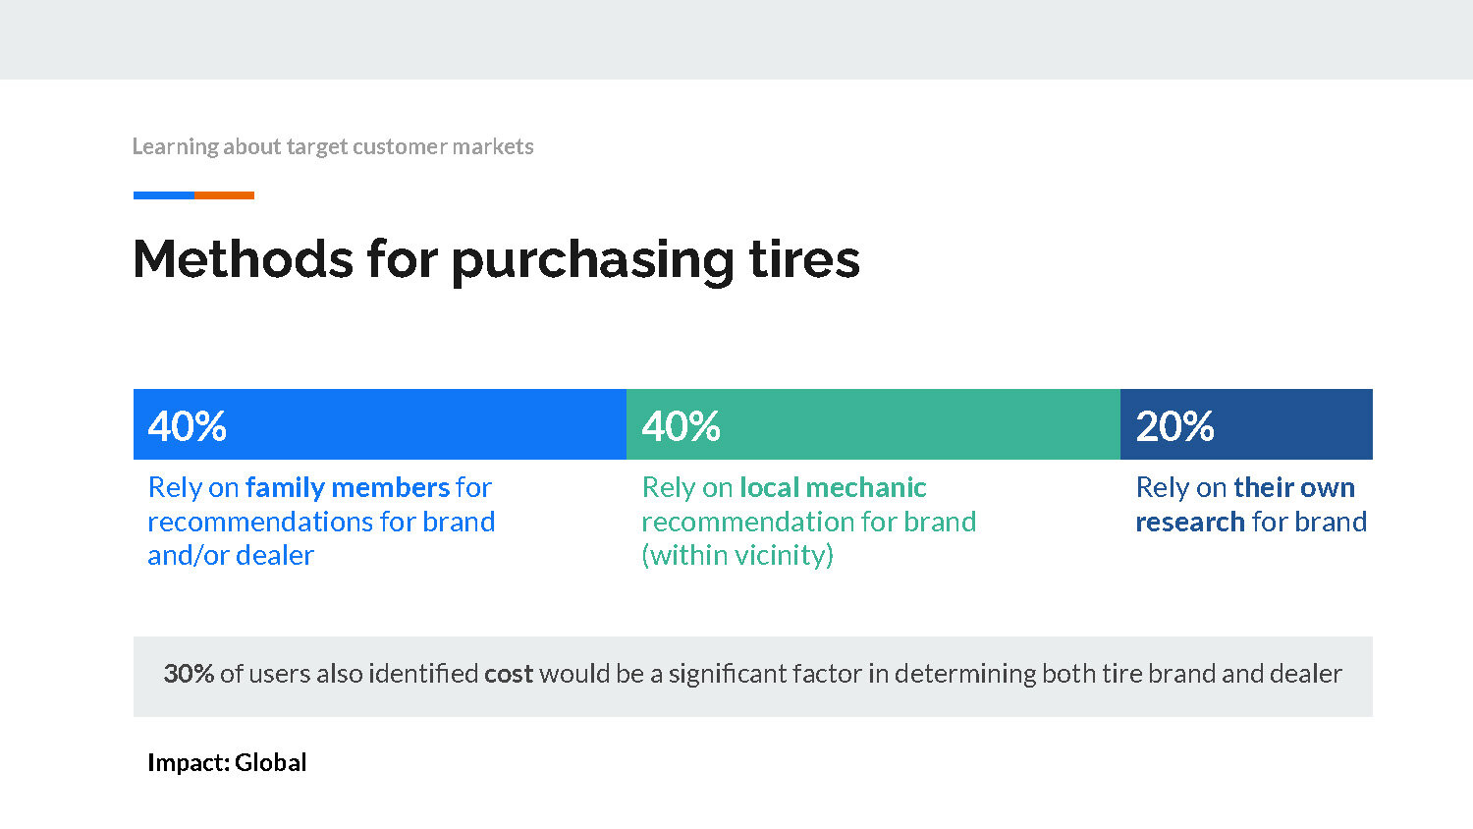Select the bold word 'cost' in gray box
The width and height of the screenshot is (1473, 829).
click(x=509, y=674)
